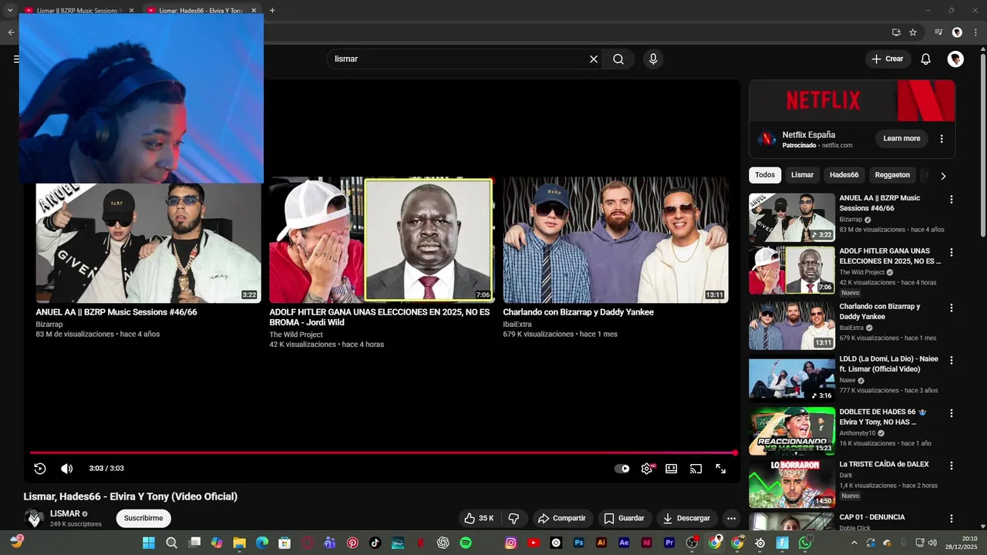Screen dimensions: 987x555
Task: Open a new browser tab
Action: (x=272, y=10)
